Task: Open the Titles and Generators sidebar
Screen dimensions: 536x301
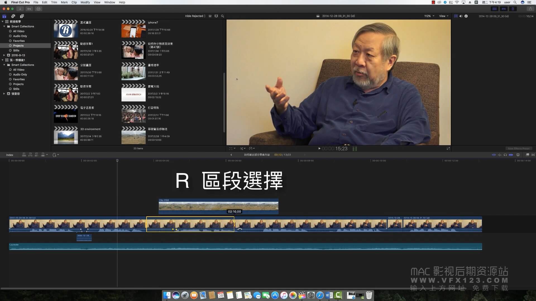Action: [x=22, y=16]
